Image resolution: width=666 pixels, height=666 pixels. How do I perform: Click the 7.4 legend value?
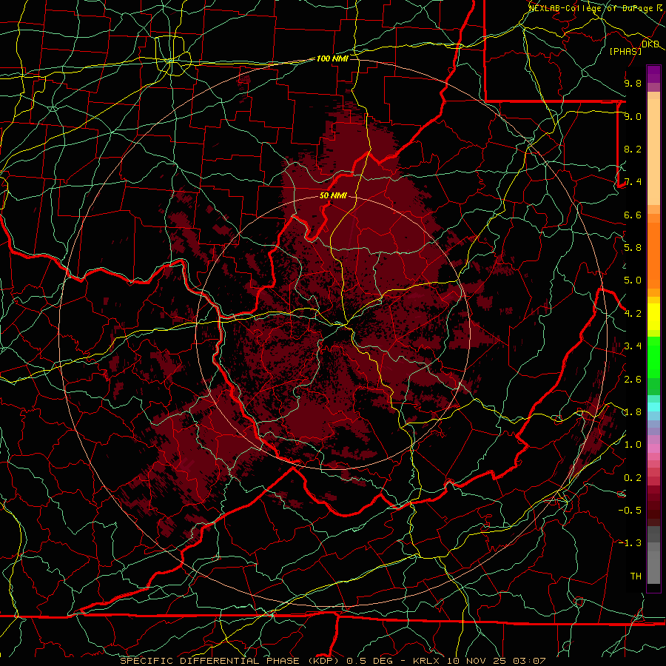633,182
